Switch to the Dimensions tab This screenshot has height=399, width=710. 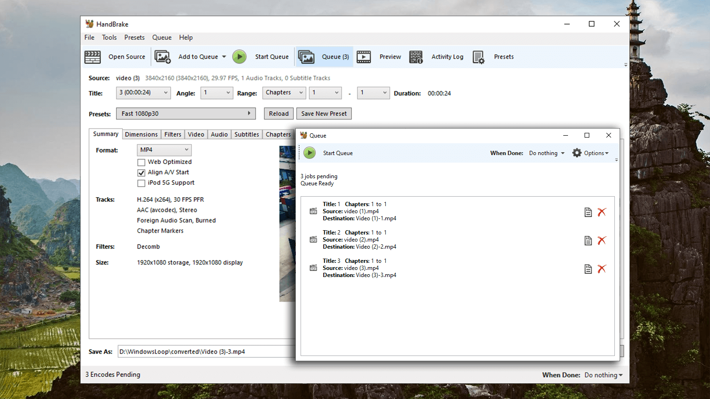coord(142,135)
